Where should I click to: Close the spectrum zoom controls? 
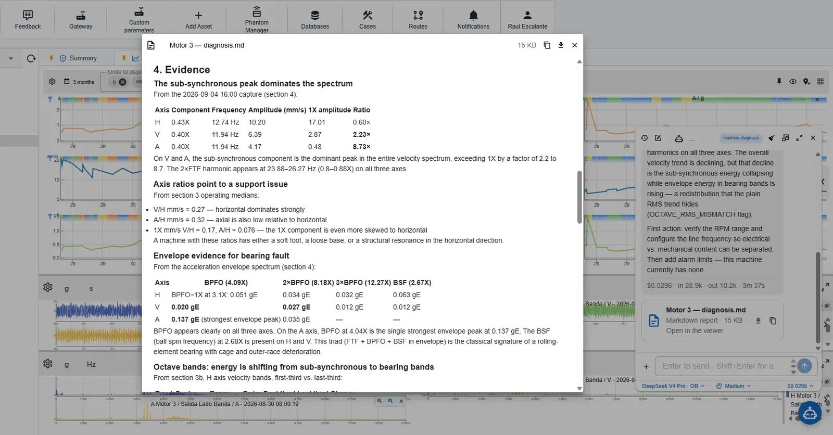(401, 401)
